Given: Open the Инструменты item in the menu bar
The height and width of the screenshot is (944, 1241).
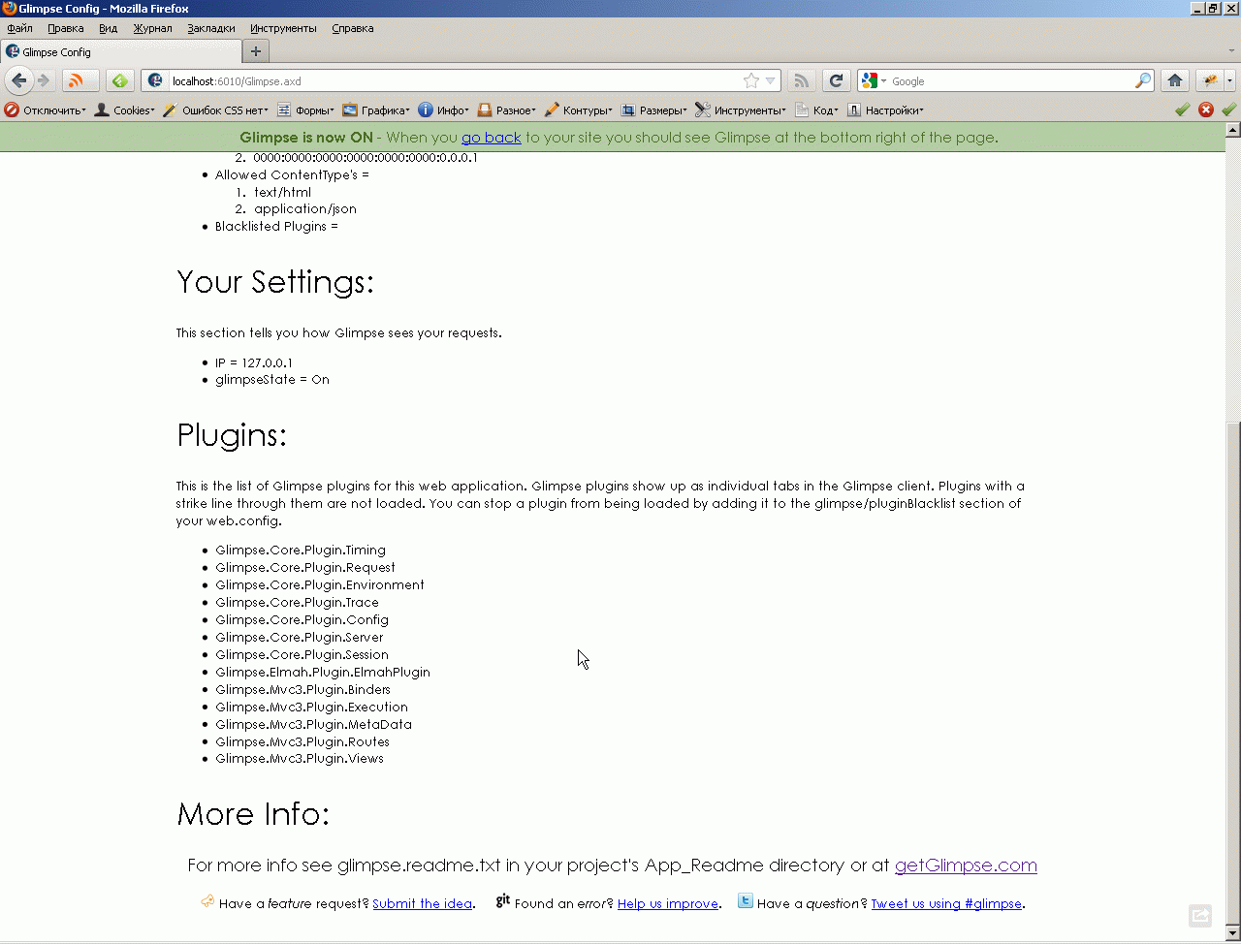Looking at the screenshot, I should (285, 28).
